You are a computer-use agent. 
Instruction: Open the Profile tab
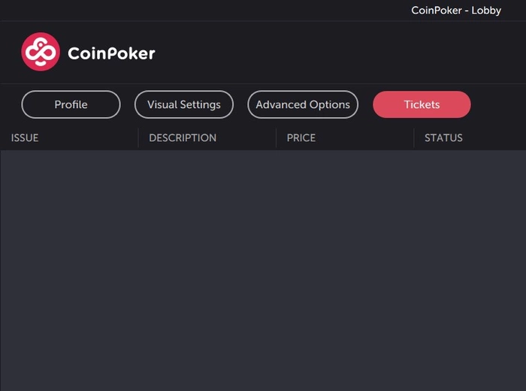click(71, 105)
